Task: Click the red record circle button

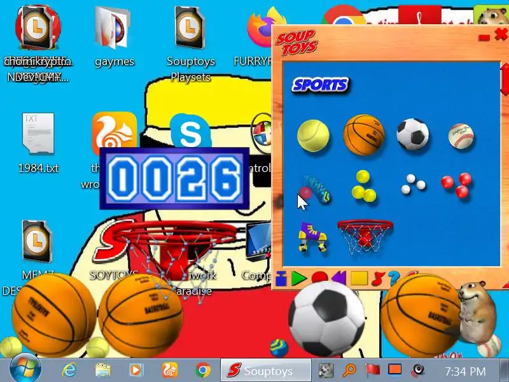Action: pyautogui.click(x=319, y=278)
